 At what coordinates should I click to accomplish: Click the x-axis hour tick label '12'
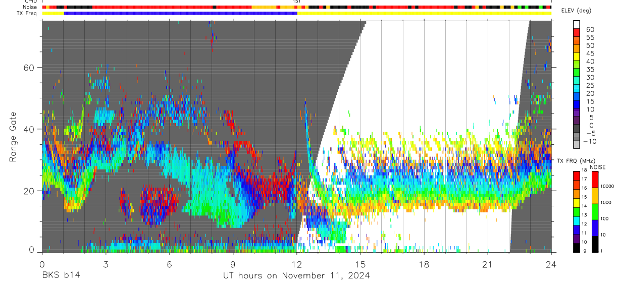(297, 265)
